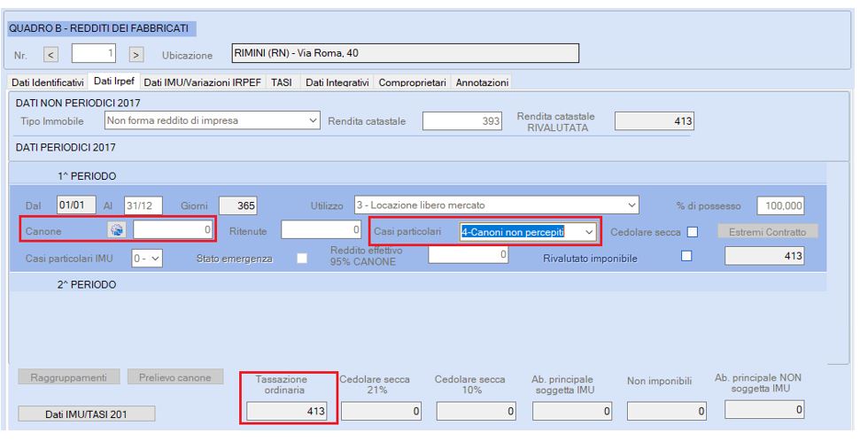The image size is (860, 441).
Task: Enable the Stato emergenza checkbox
Action: (302, 258)
